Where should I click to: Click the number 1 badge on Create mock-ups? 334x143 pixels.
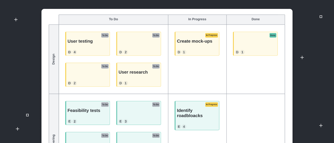click(184, 52)
